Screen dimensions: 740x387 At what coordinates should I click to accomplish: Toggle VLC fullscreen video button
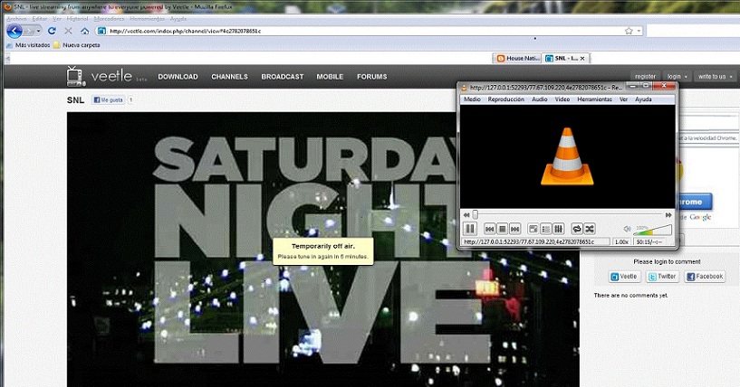pos(533,229)
